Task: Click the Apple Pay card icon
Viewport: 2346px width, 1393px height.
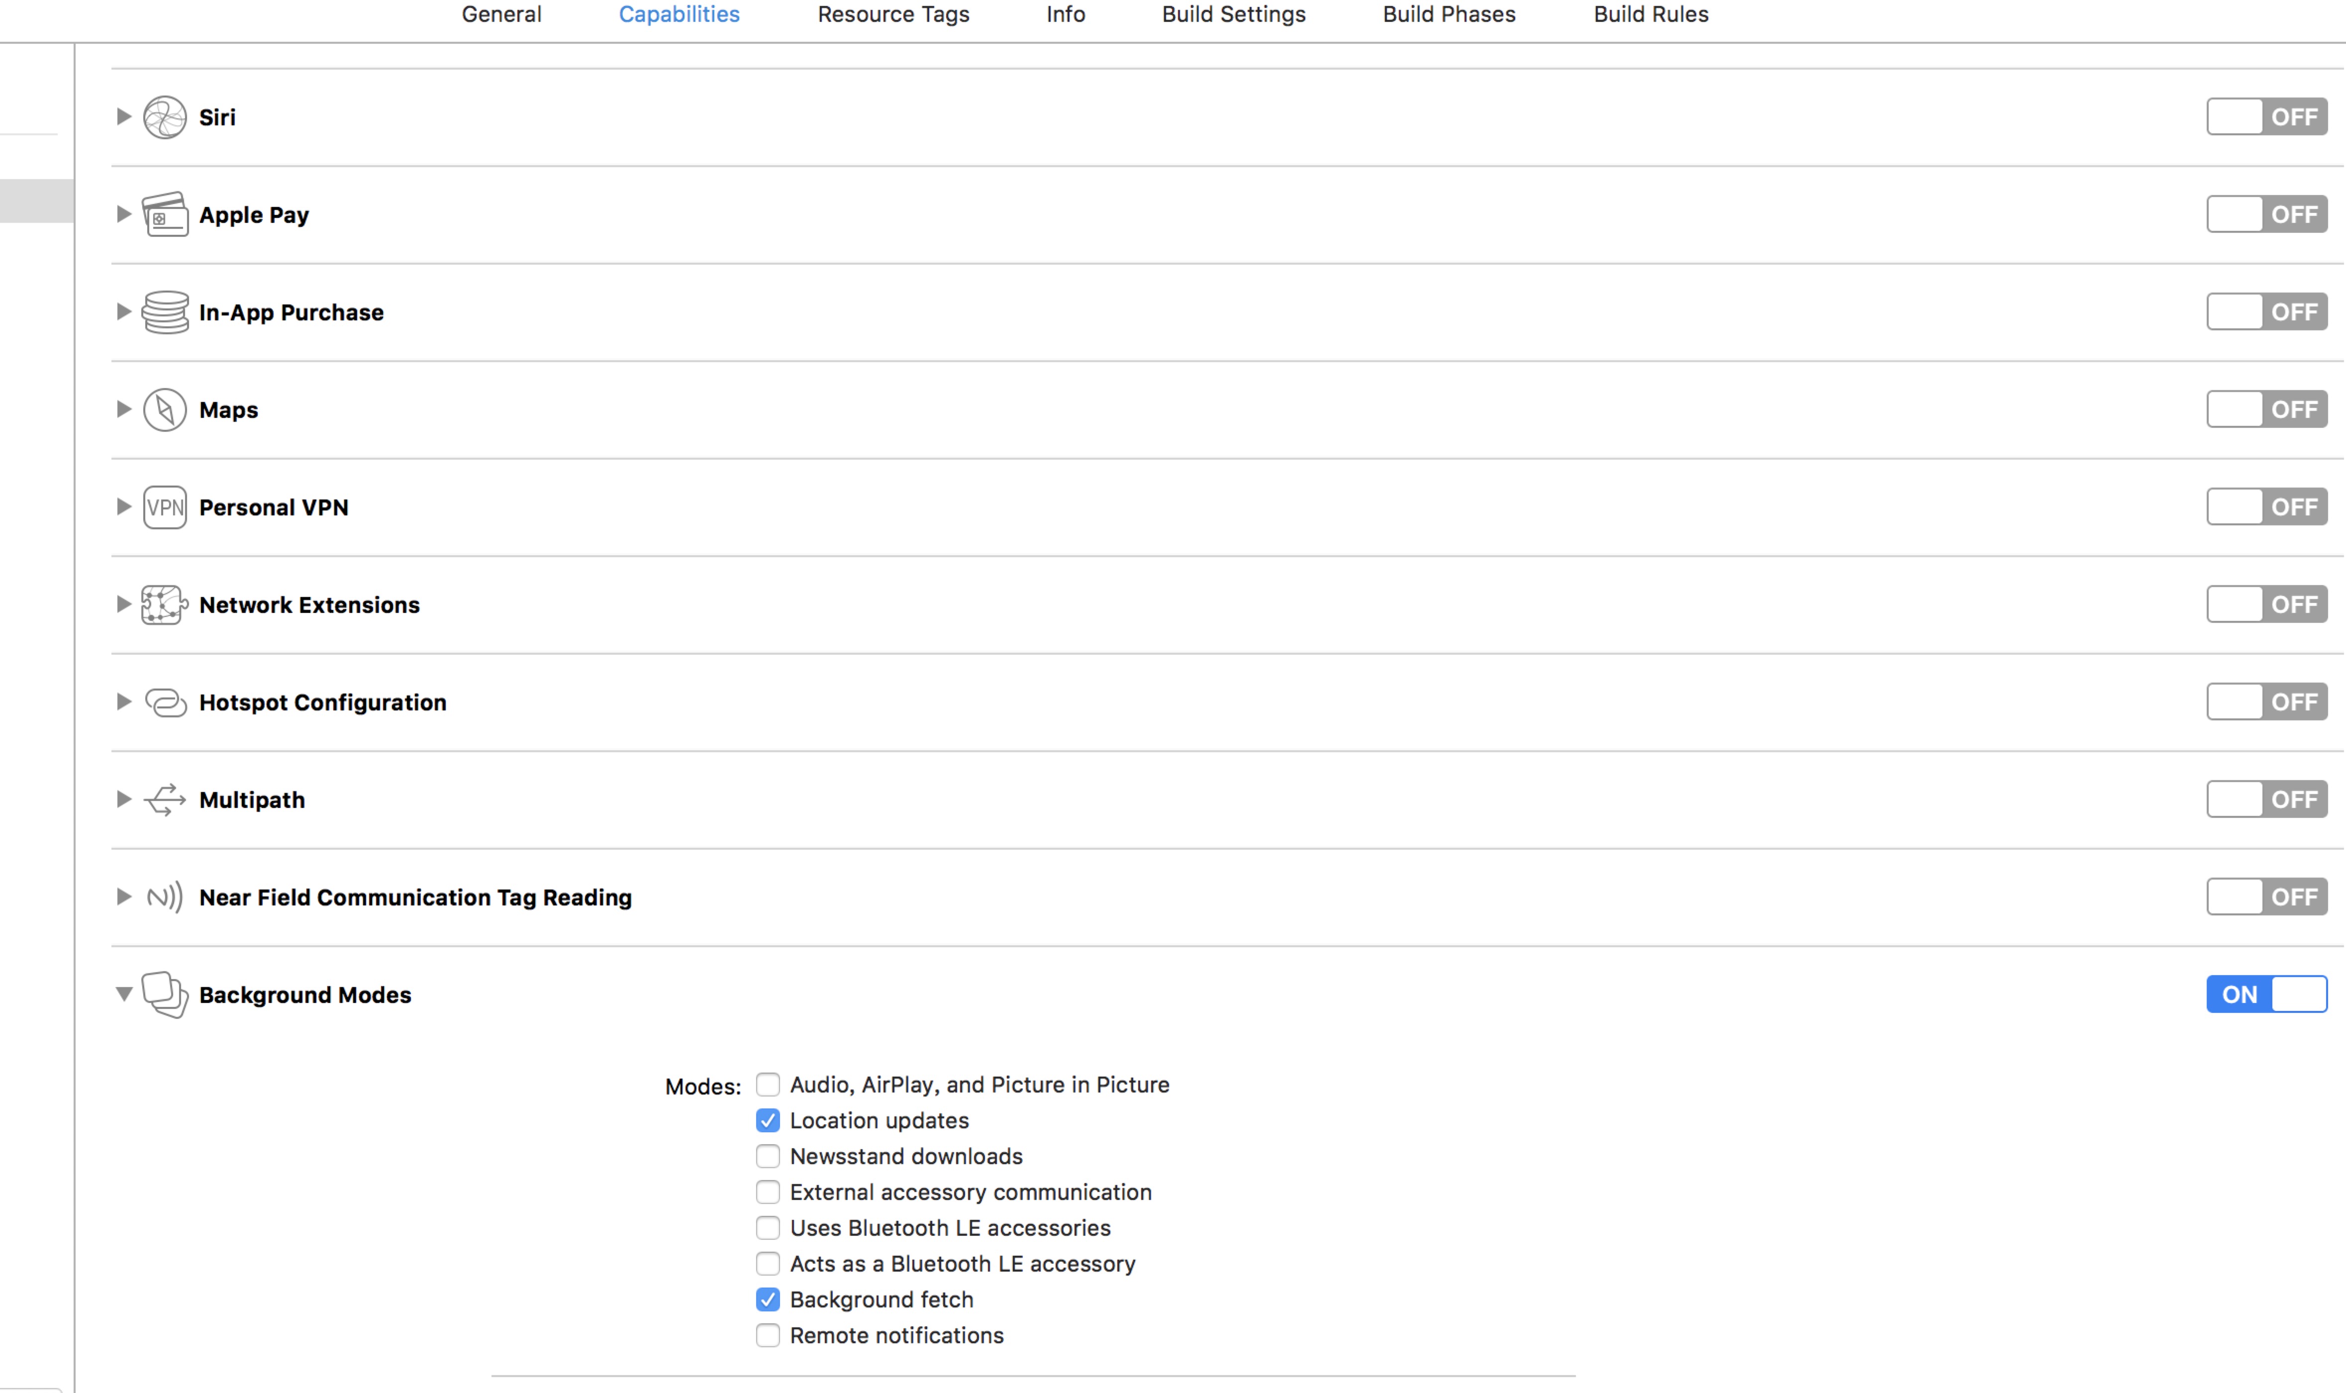Action: 164,215
